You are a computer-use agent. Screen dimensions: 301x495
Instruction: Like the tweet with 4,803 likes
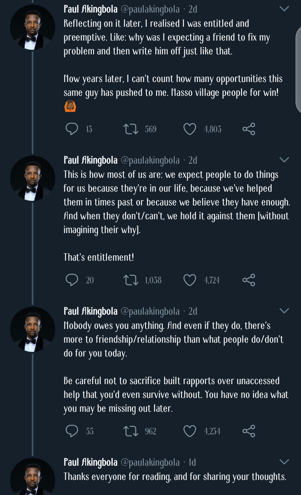pyautogui.click(x=190, y=129)
